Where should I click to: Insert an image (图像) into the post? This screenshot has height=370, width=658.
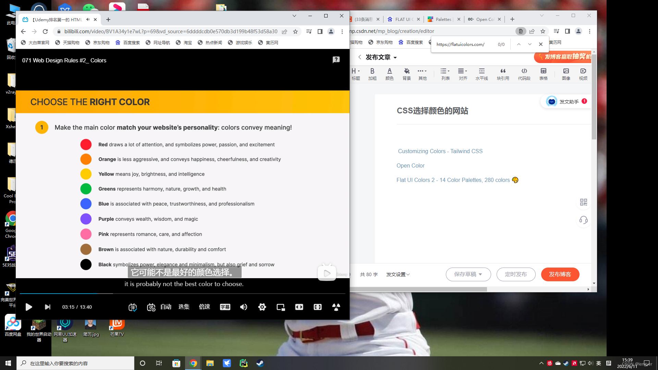point(566,73)
